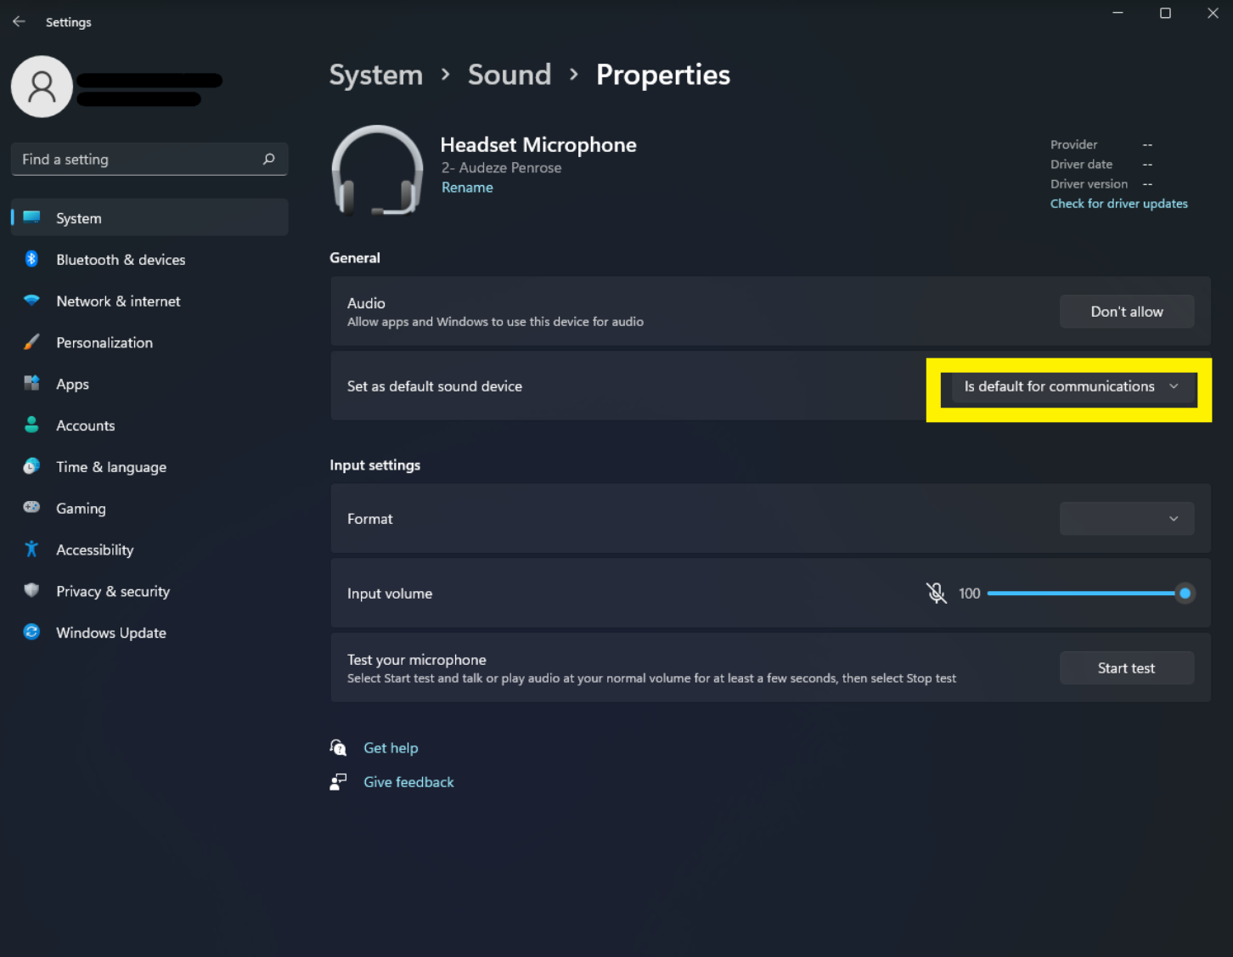
Task: Open Accessibility settings
Action: pos(149,549)
